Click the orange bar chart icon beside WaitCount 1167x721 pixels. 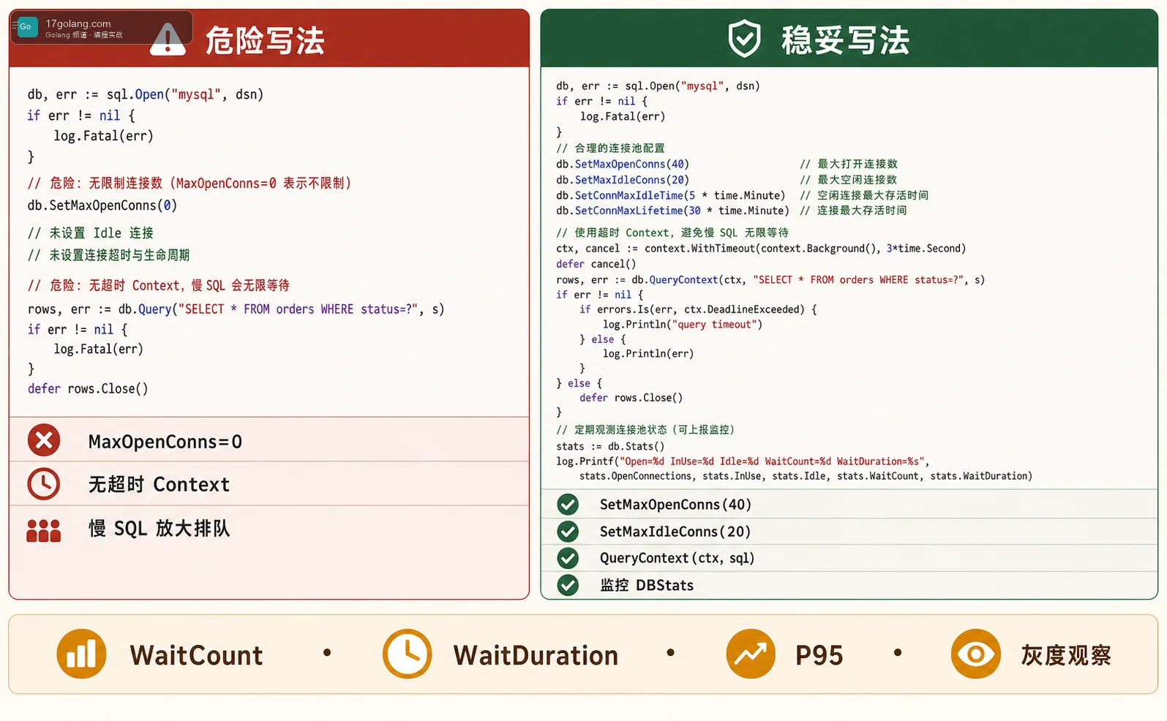pyautogui.click(x=81, y=654)
